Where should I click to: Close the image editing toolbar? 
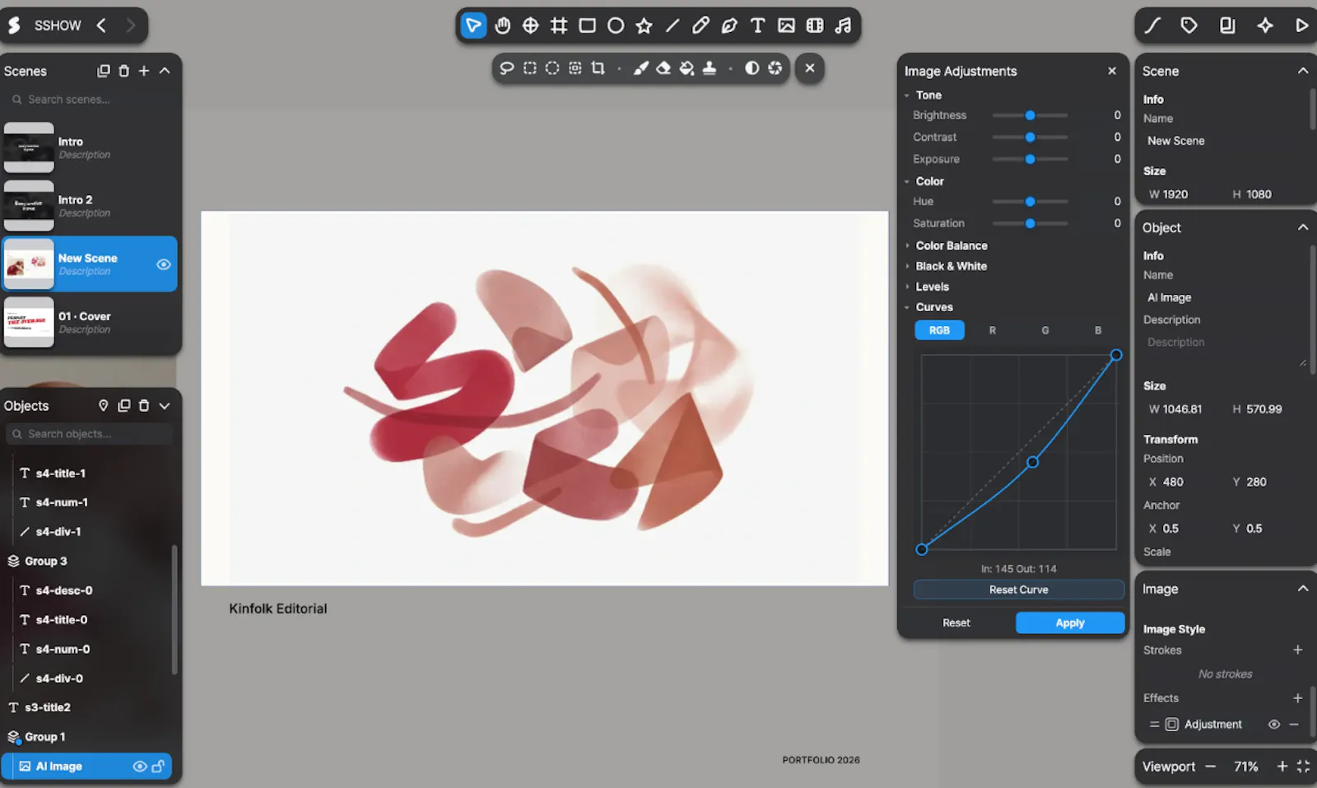(x=810, y=68)
